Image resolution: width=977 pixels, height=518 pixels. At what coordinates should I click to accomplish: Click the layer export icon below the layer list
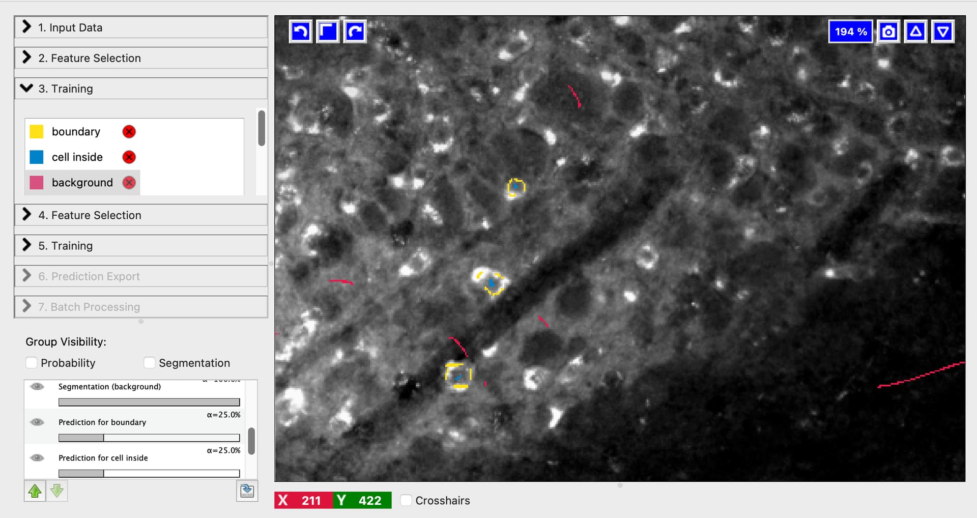coord(247,491)
